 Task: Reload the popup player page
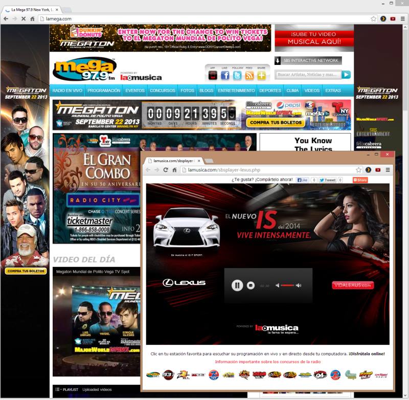point(166,170)
